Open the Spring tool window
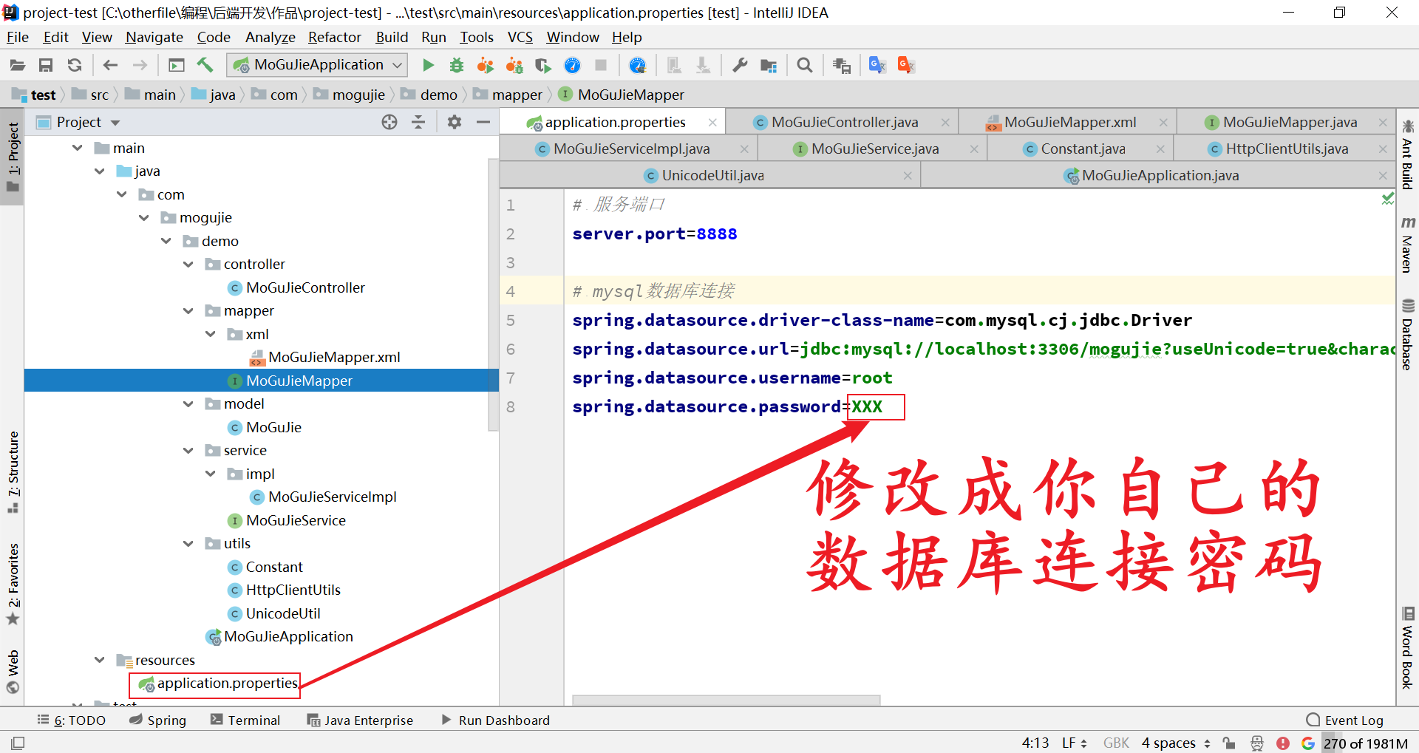1419x753 pixels. 157,720
